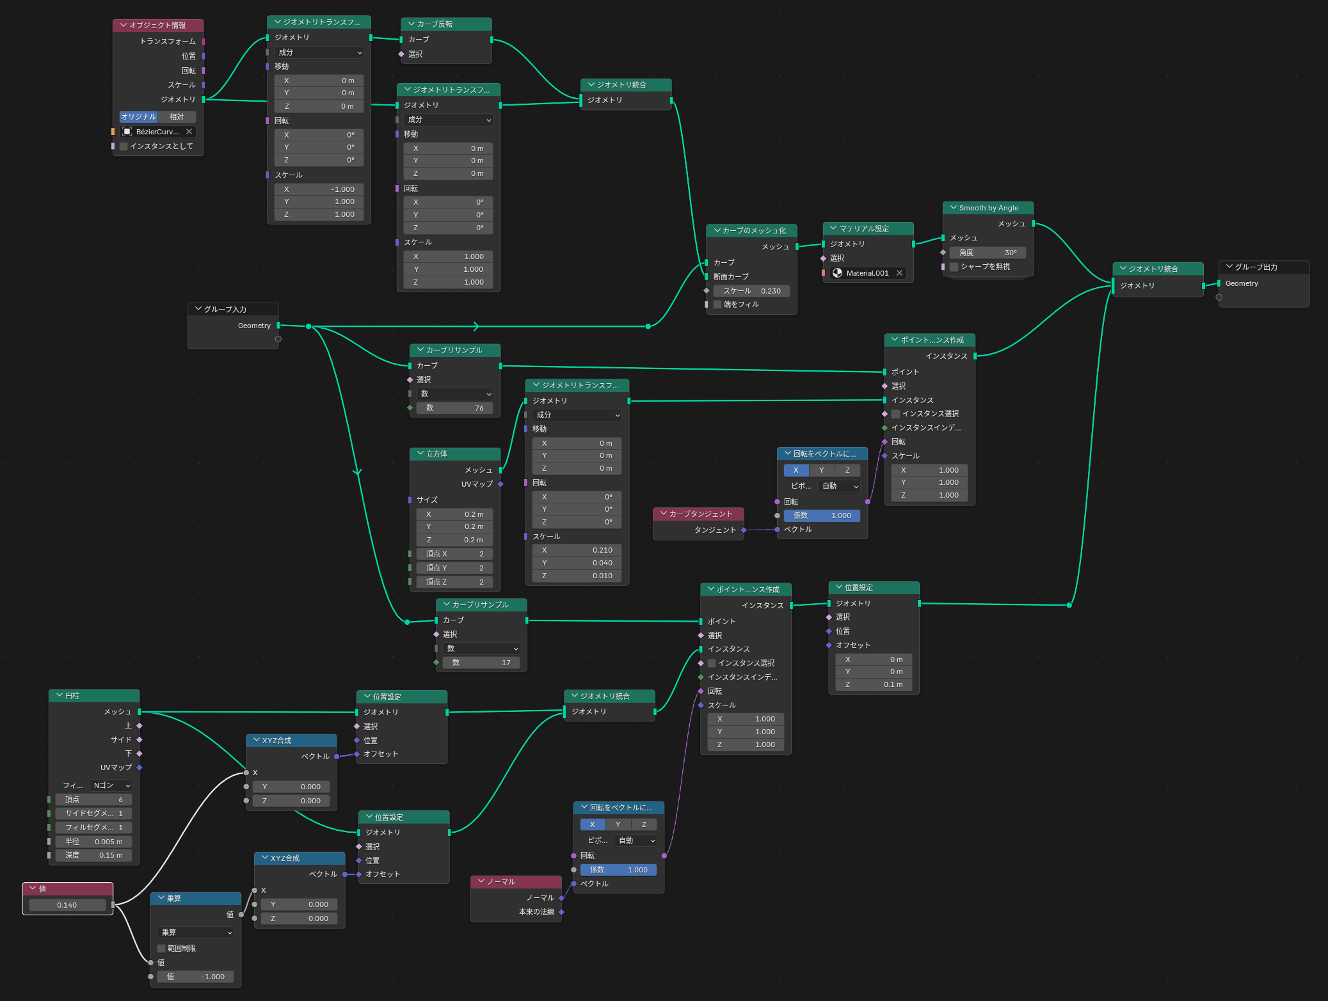Viewport: 1328px width, 1001px height.
Task: Click the scale Y 0.040 field
Action: pos(577,563)
